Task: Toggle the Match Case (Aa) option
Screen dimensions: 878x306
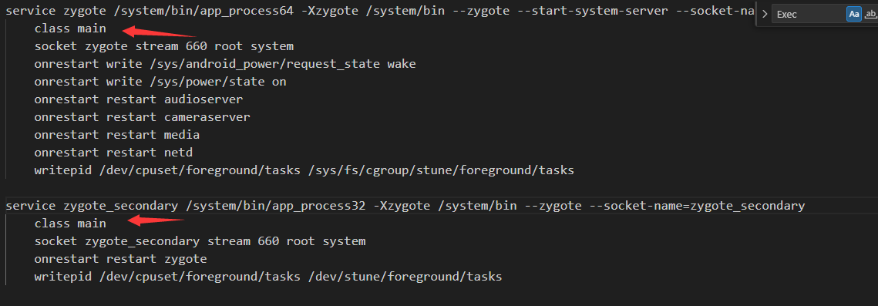Action: [854, 15]
